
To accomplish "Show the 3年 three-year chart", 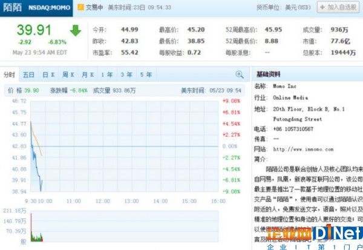I will pyautogui.click(x=126, y=74).
